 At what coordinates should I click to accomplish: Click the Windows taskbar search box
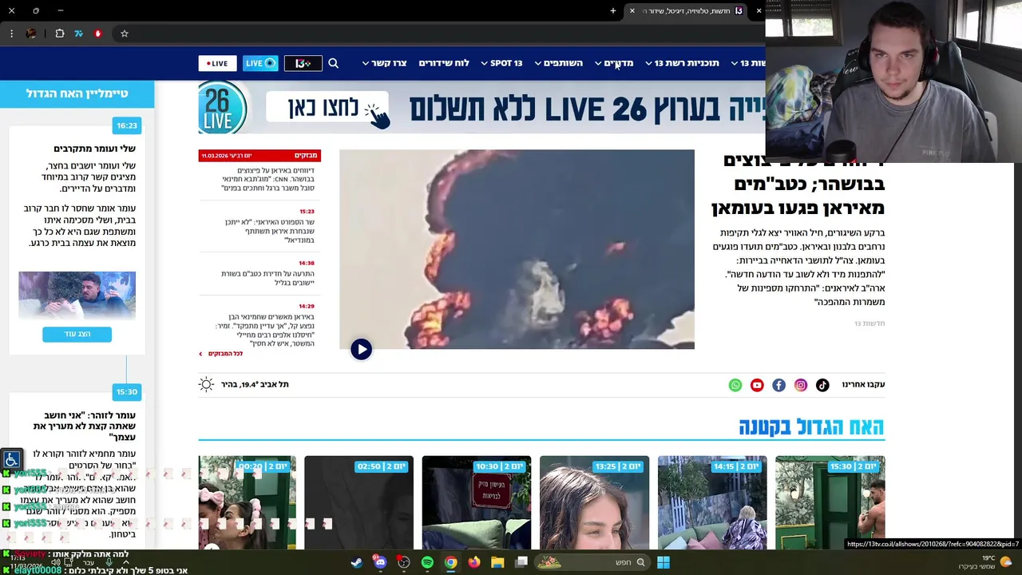(x=592, y=562)
